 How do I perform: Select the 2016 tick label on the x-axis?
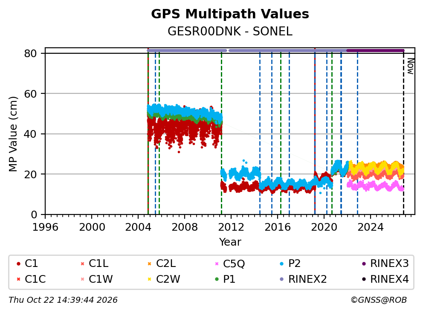click(278, 227)
